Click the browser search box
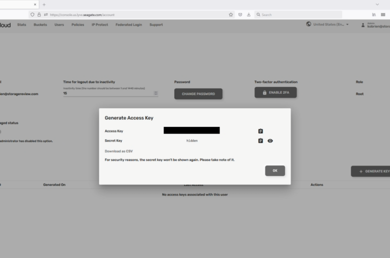This screenshot has width=390, height=258. 298,14
